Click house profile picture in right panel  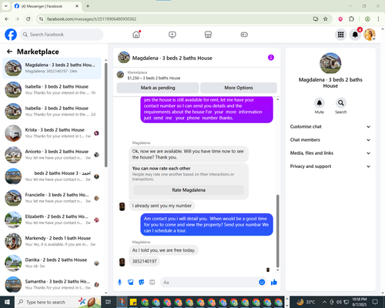coord(330,63)
